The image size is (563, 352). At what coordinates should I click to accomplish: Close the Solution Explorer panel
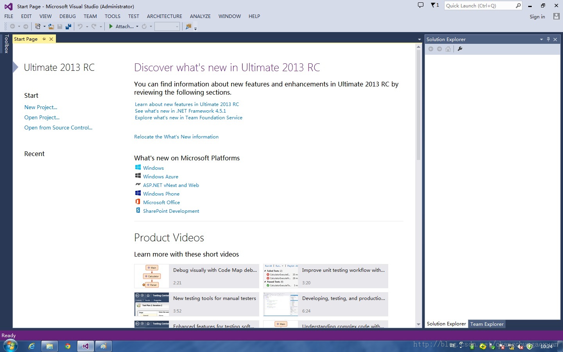coord(555,40)
